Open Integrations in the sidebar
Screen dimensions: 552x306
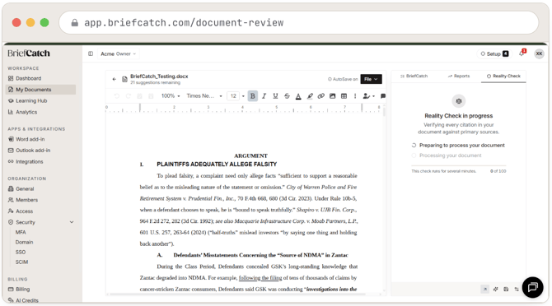pyautogui.click(x=40, y=161)
